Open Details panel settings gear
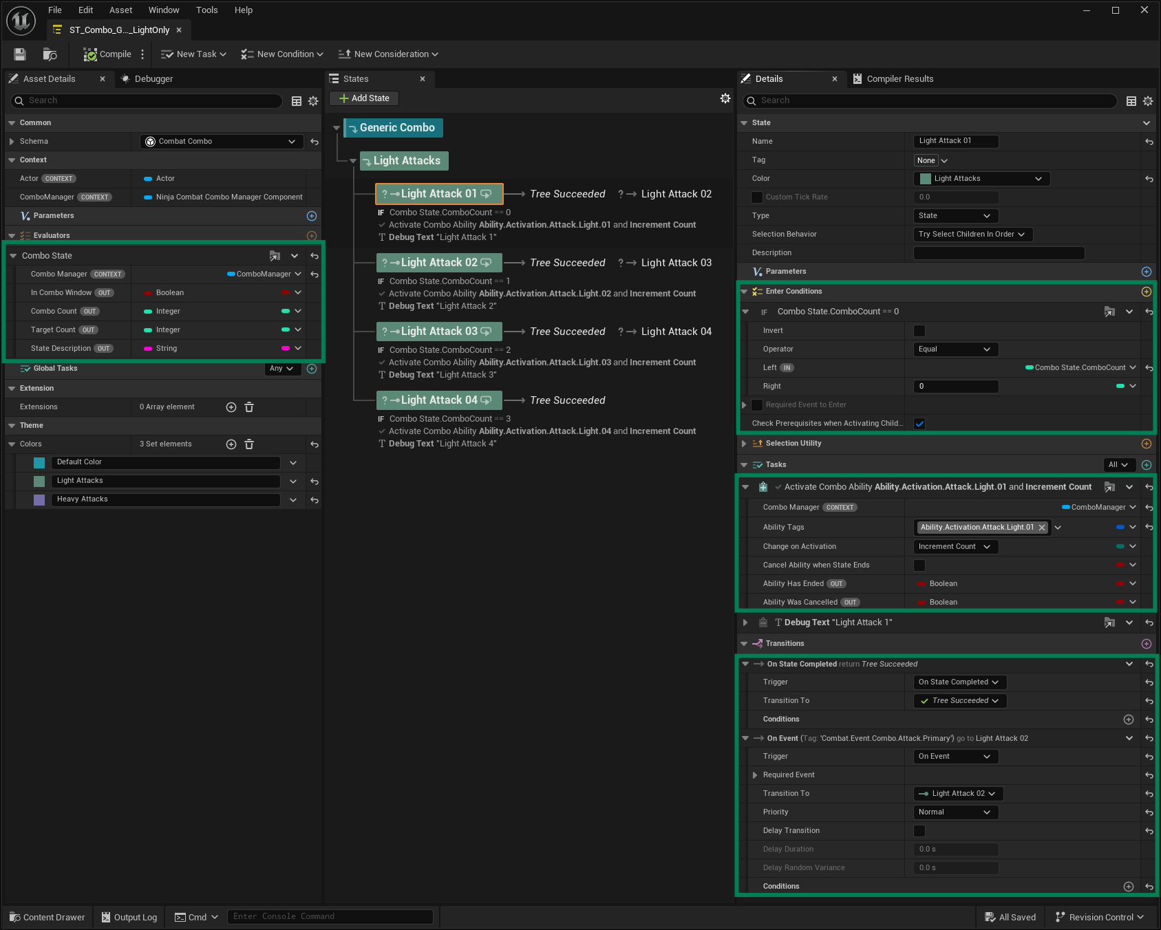The width and height of the screenshot is (1161, 930). click(1148, 101)
